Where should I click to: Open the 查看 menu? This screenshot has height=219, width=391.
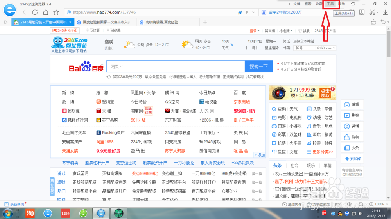pyautogui.click(x=308, y=4)
